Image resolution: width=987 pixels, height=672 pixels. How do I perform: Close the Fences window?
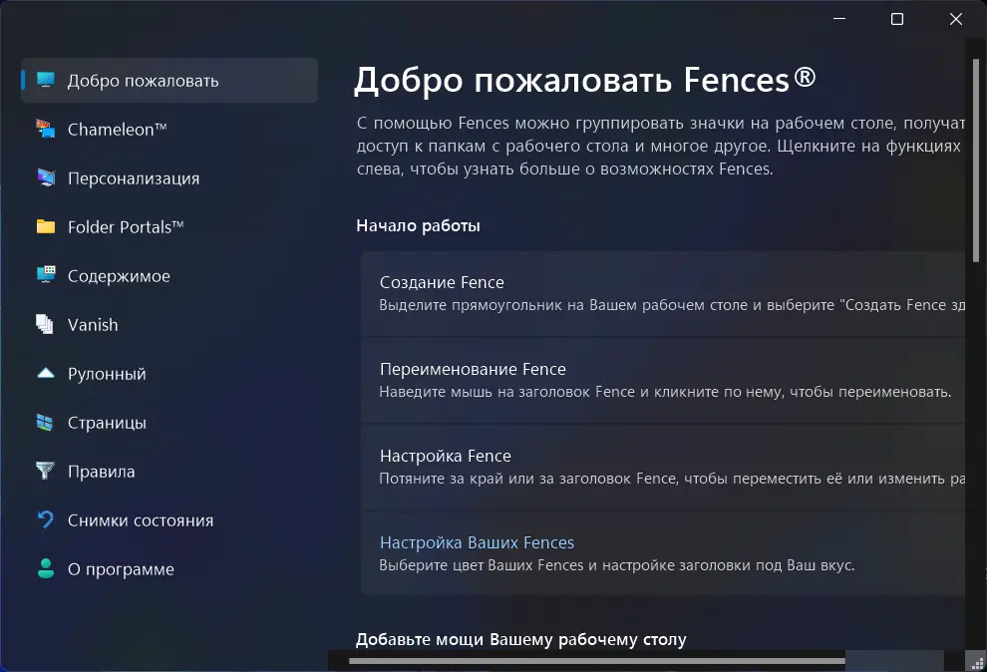coord(955,19)
